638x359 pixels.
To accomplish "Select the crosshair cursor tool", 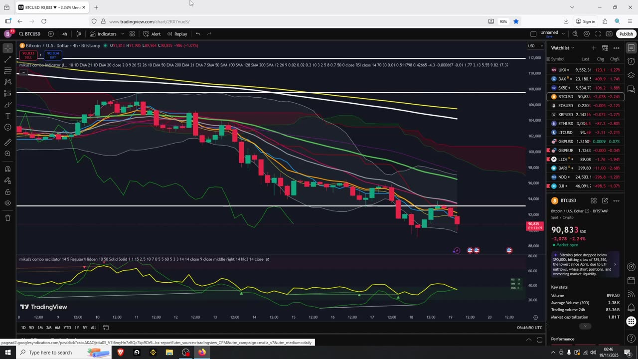I will (x=7, y=48).
